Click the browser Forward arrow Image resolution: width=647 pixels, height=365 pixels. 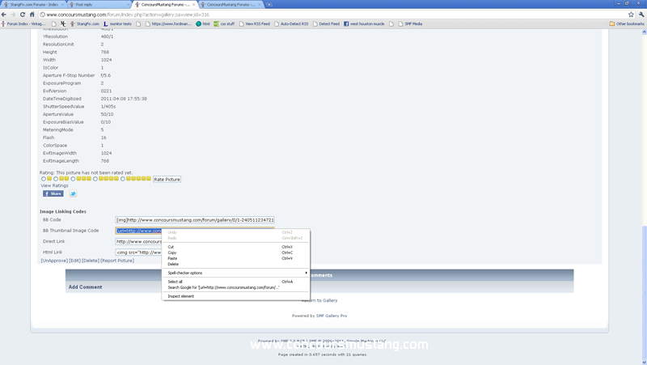13,15
